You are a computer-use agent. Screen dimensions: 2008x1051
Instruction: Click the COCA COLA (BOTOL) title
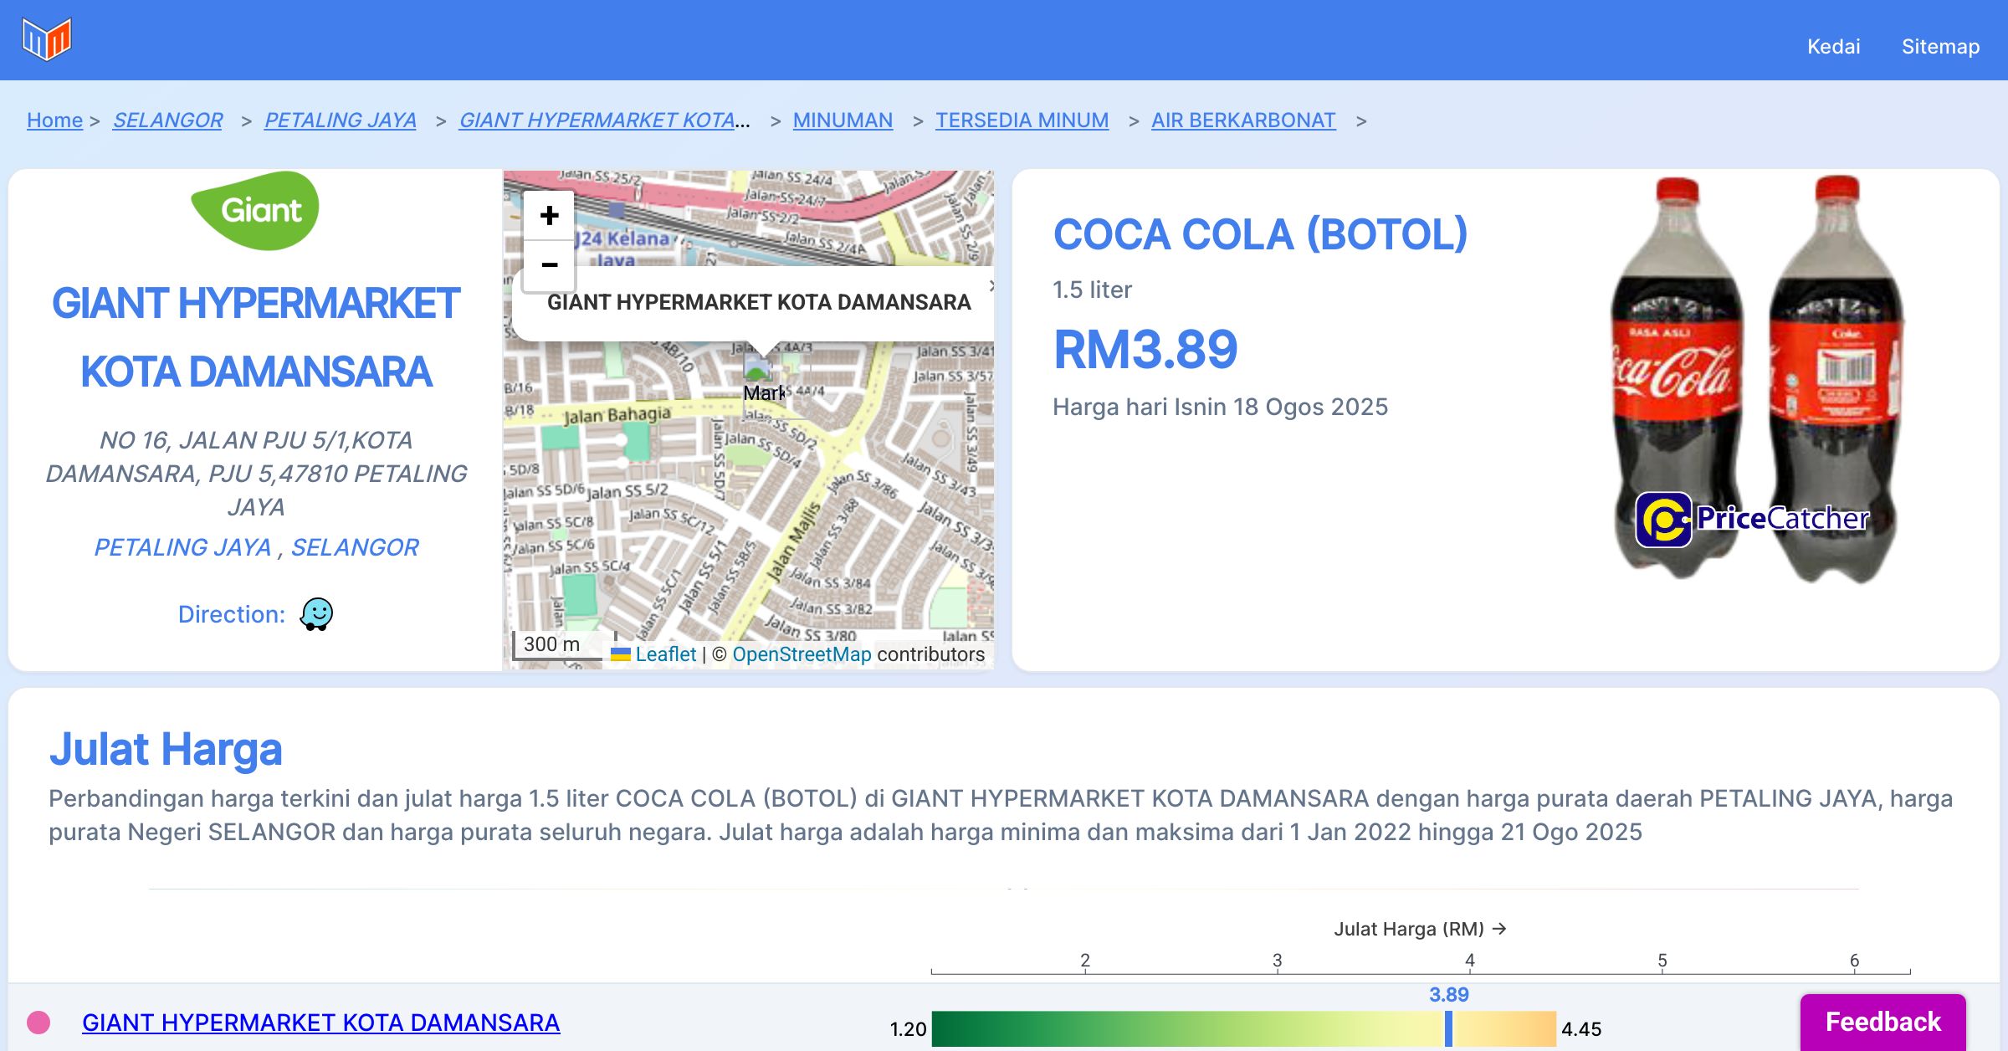1260,234
